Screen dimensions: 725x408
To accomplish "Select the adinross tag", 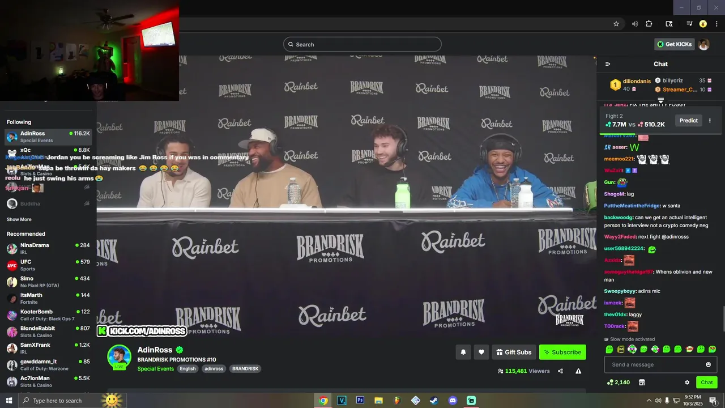I will [x=214, y=368].
